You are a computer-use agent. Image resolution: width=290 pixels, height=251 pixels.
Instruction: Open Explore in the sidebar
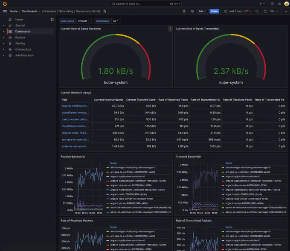pos(20,38)
